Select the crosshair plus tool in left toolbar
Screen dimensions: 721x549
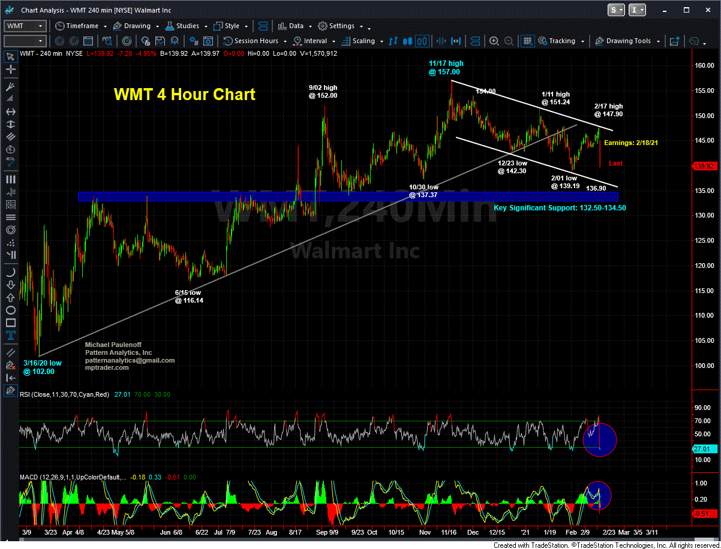pos(10,70)
